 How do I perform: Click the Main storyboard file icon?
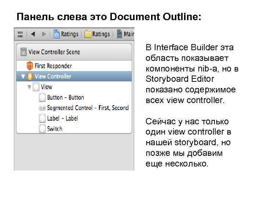click(120, 34)
